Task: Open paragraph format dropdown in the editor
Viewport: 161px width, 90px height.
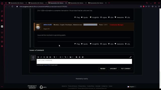Action: pyautogui.click(x=55, y=57)
